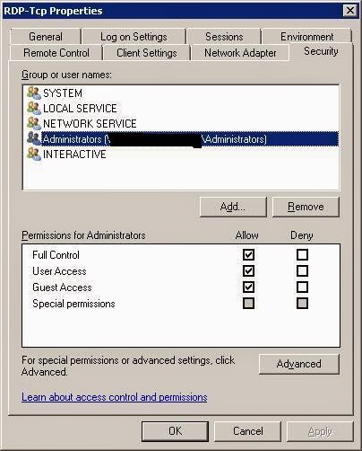Switch to the General tab

[x=46, y=37]
